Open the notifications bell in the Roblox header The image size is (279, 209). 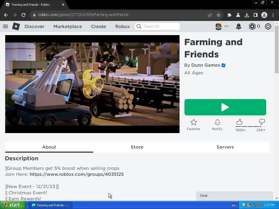coord(239,26)
